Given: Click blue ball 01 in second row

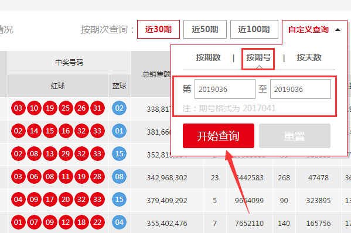Looking at the screenshot, I should (x=119, y=131).
